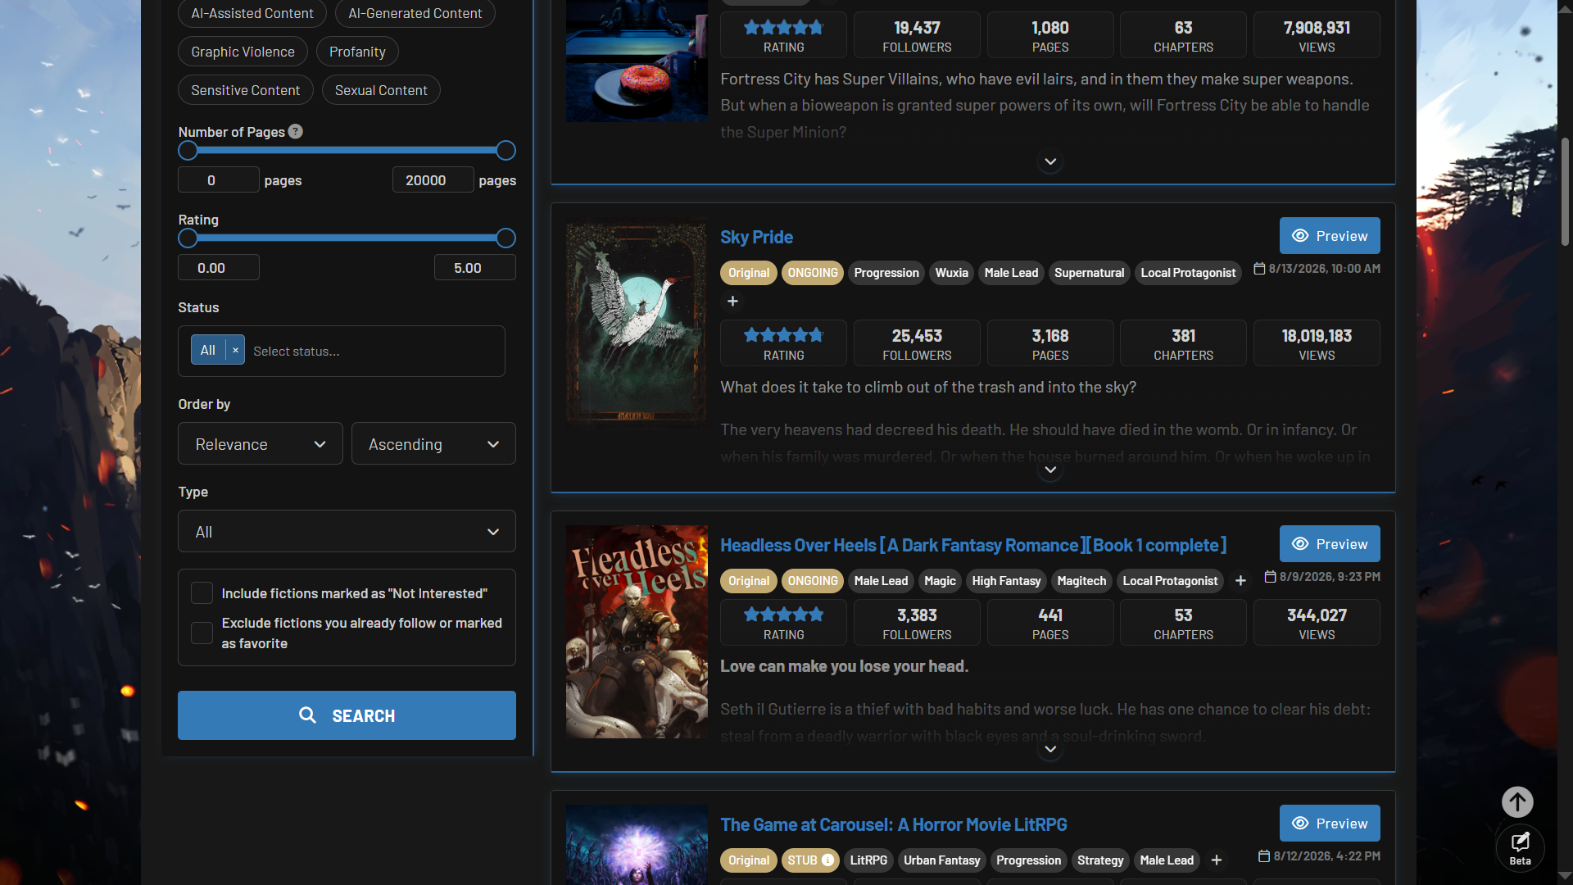Viewport: 1573px width, 885px height.
Task: Click the High Fantasy tag
Action: [1006, 581]
